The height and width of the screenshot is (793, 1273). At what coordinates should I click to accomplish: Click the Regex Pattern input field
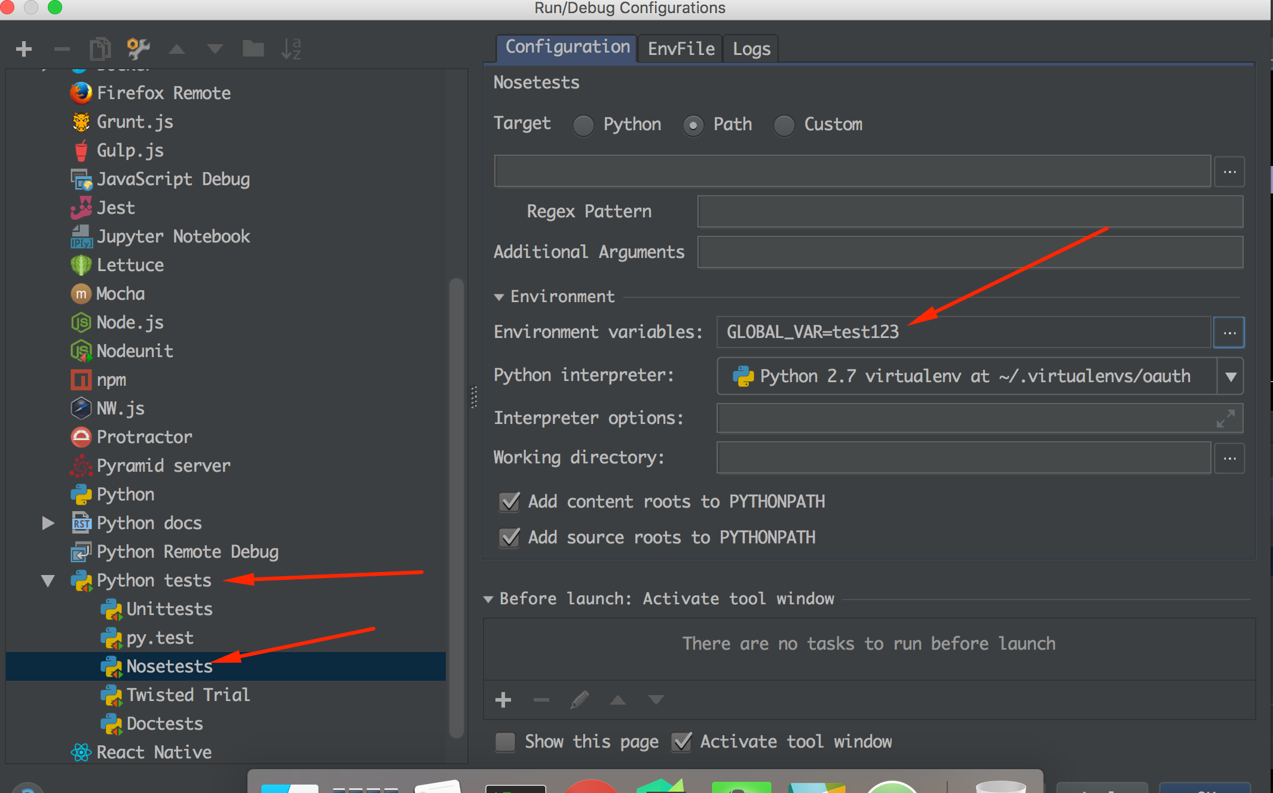coord(968,211)
